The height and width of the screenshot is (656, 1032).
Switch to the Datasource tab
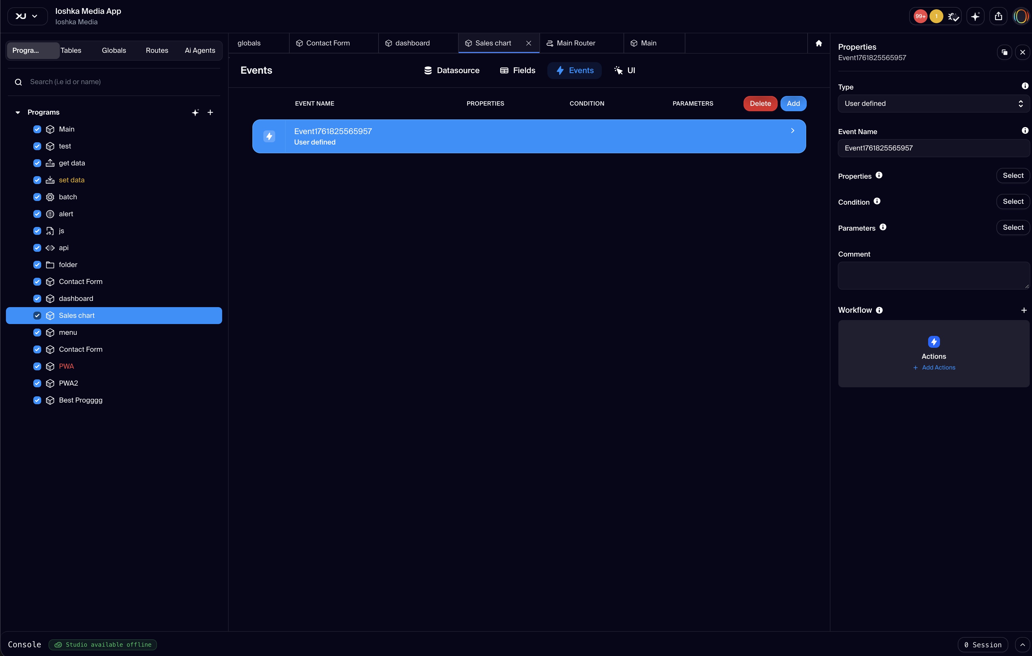(452, 70)
